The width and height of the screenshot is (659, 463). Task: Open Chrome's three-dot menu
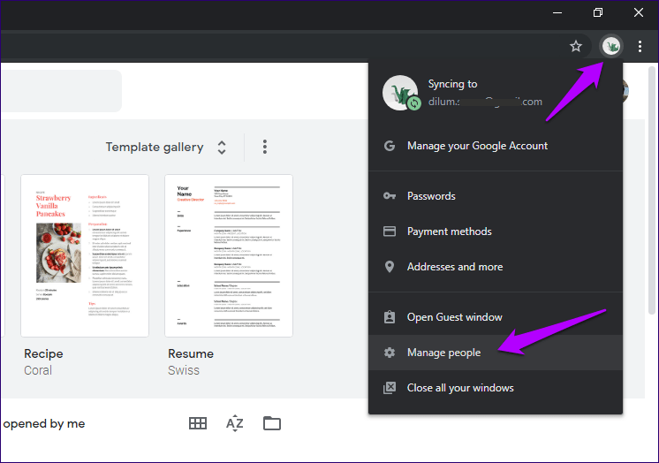click(x=640, y=46)
